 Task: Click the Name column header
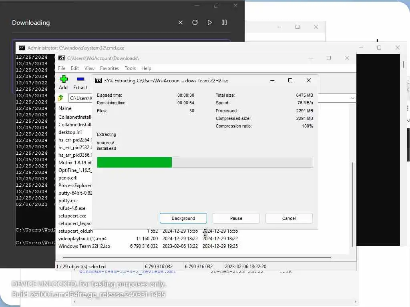click(x=65, y=108)
